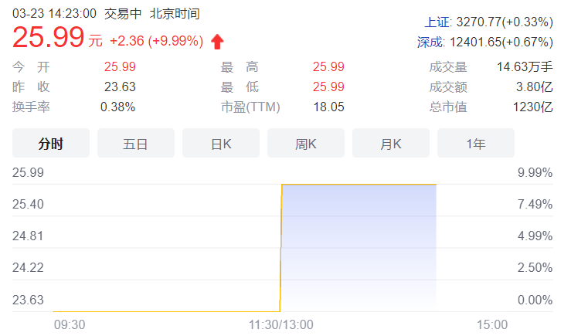Click the 11:30/13:00 time axis marker
This screenshot has height=336, width=571.
pos(280,324)
